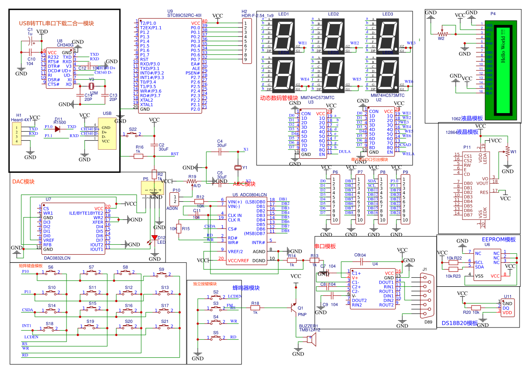529x374 pixels.
Task: Select the U7 DAC0832LCN chip body
Action: point(73,228)
